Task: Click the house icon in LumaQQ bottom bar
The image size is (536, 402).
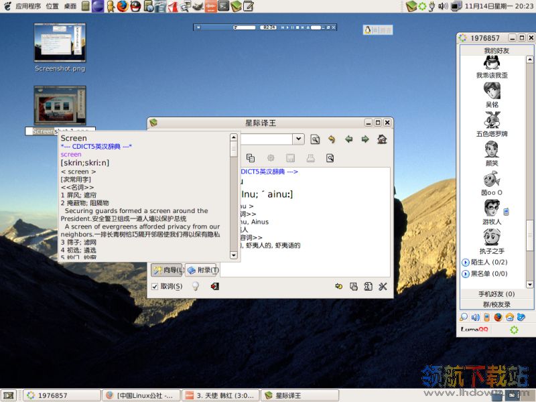Action: [x=510, y=317]
